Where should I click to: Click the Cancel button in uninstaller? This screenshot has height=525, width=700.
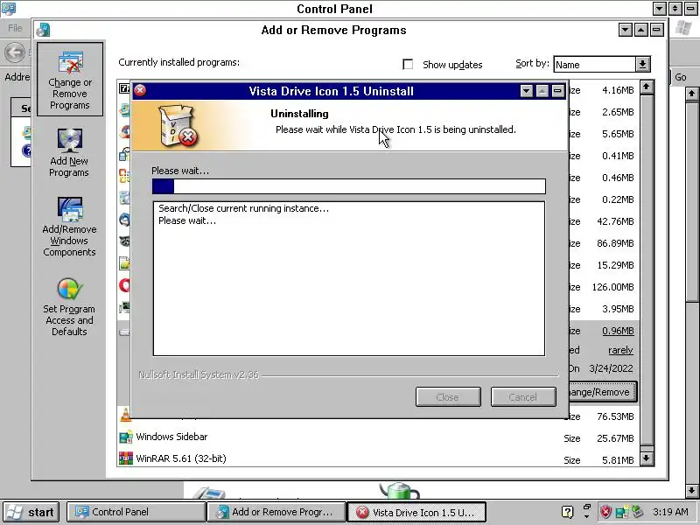pyautogui.click(x=523, y=397)
